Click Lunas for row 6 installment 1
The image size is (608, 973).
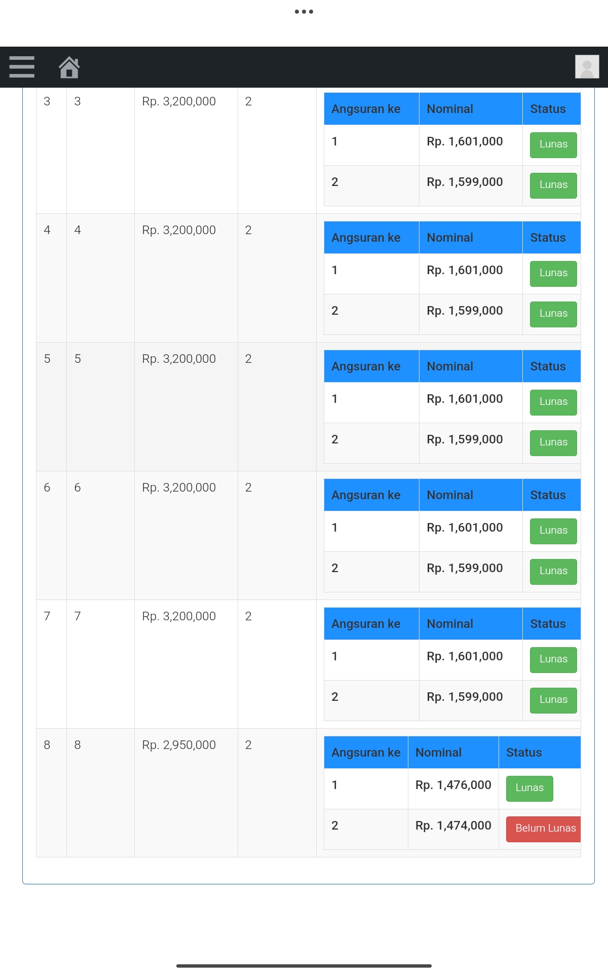553,531
